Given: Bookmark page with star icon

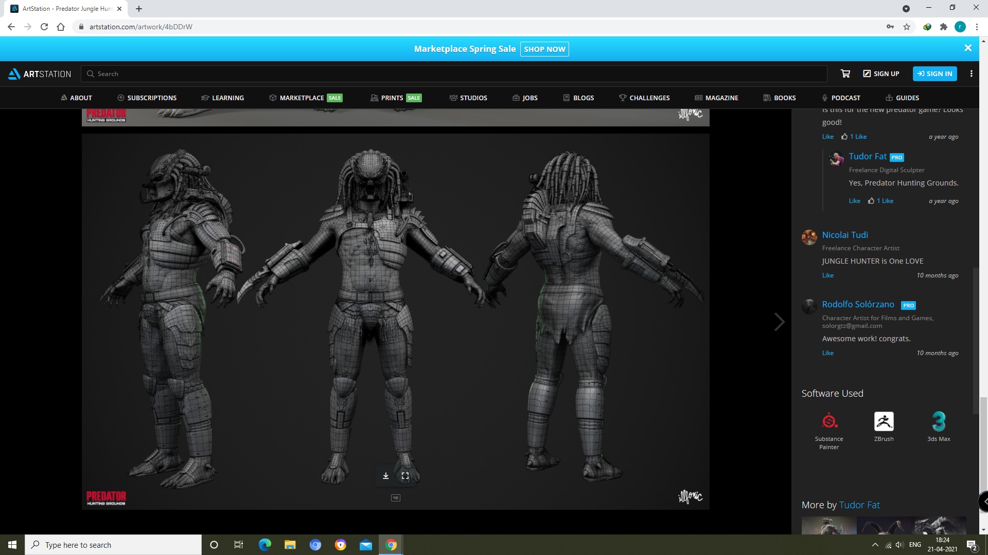Looking at the screenshot, I should pyautogui.click(x=907, y=27).
